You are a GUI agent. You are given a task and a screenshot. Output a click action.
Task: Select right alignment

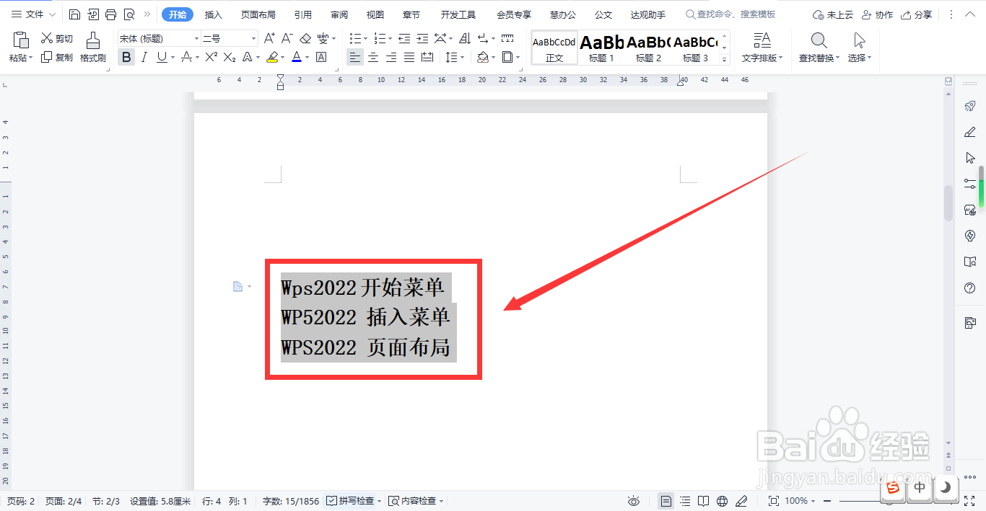coord(391,57)
